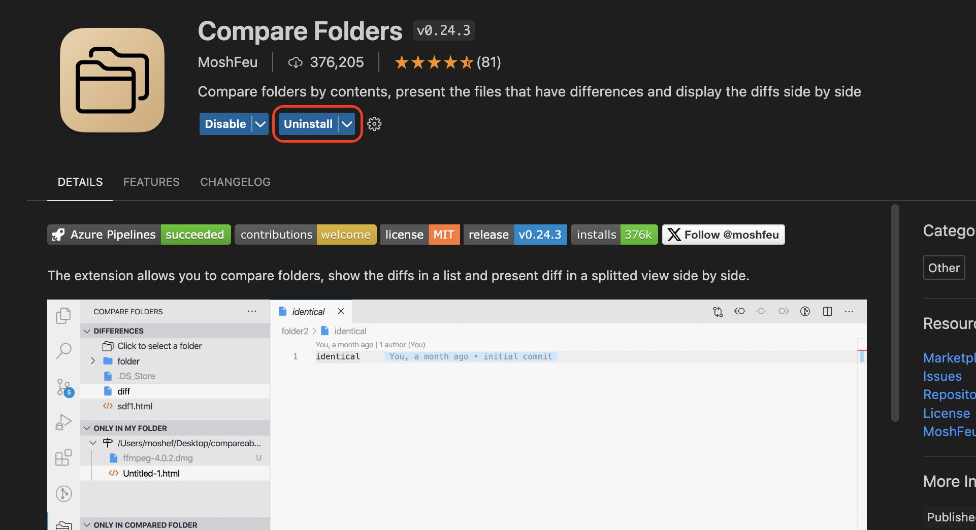This screenshot has height=530, width=976.
Task: Collapse the DIFFERENCES section
Action: tap(87, 330)
